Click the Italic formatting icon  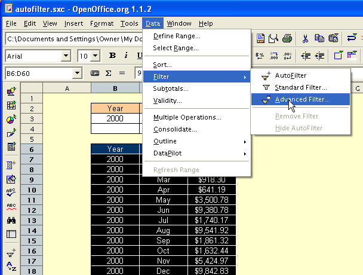click(x=126, y=56)
